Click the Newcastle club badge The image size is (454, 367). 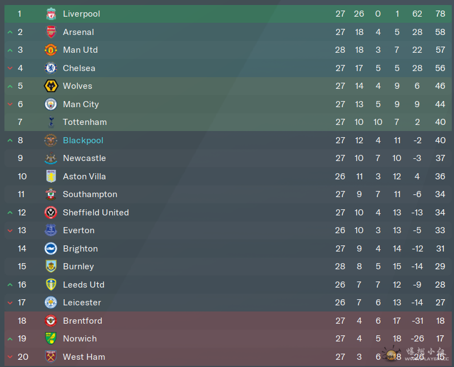(x=51, y=158)
